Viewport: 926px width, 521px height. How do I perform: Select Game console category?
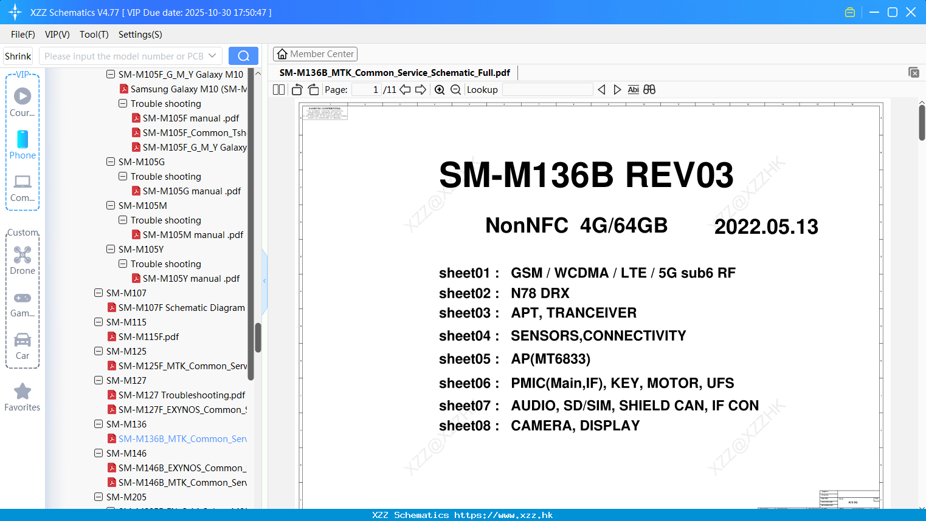(x=22, y=304)
